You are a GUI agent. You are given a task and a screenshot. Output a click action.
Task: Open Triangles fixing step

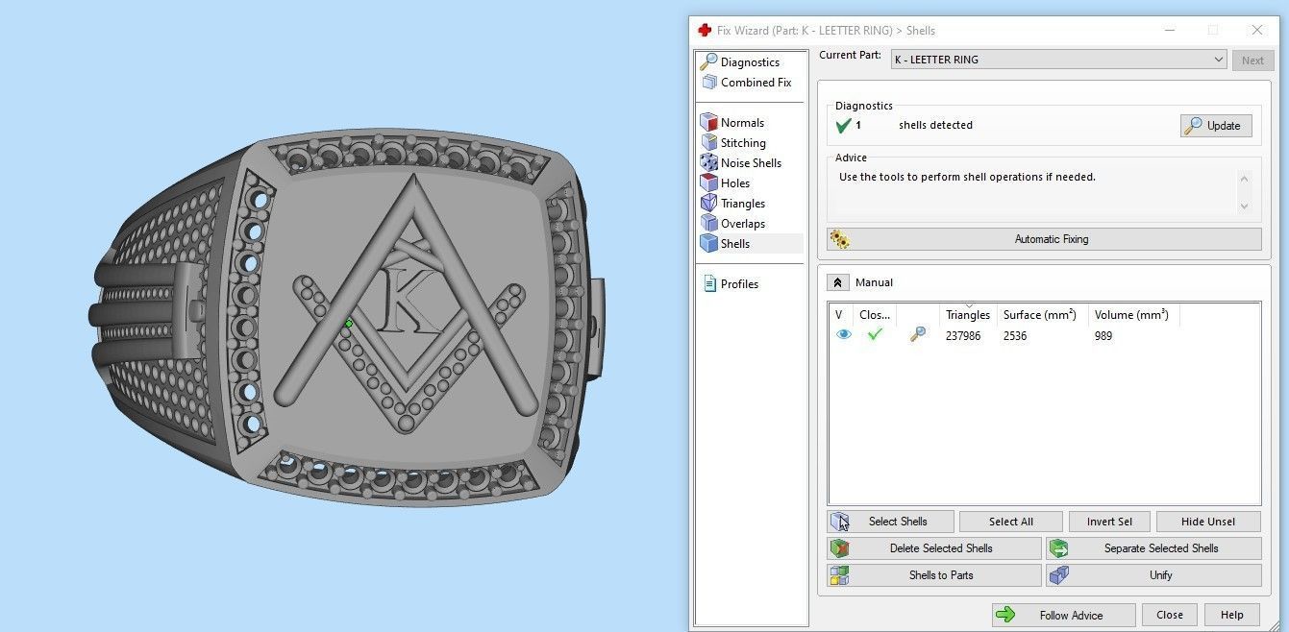pos(733,204)
